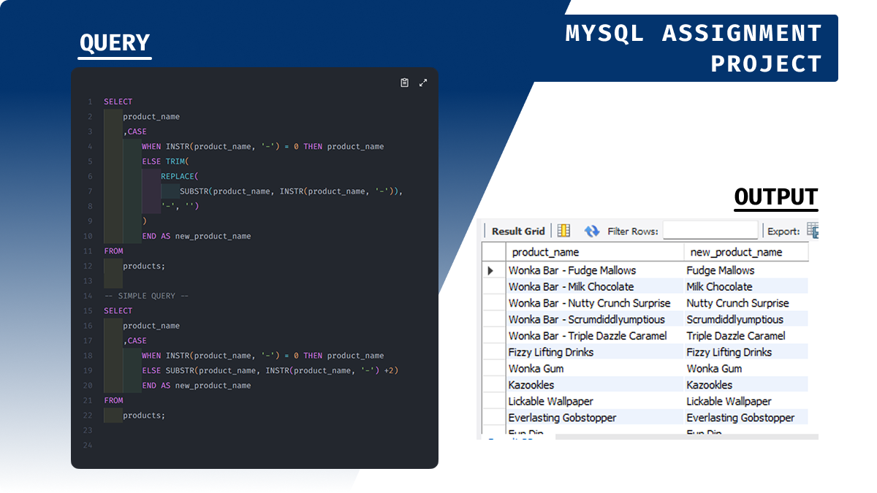Copy the query with the clipboard icon
Screen dimensions: 877x493
point(404,83)
